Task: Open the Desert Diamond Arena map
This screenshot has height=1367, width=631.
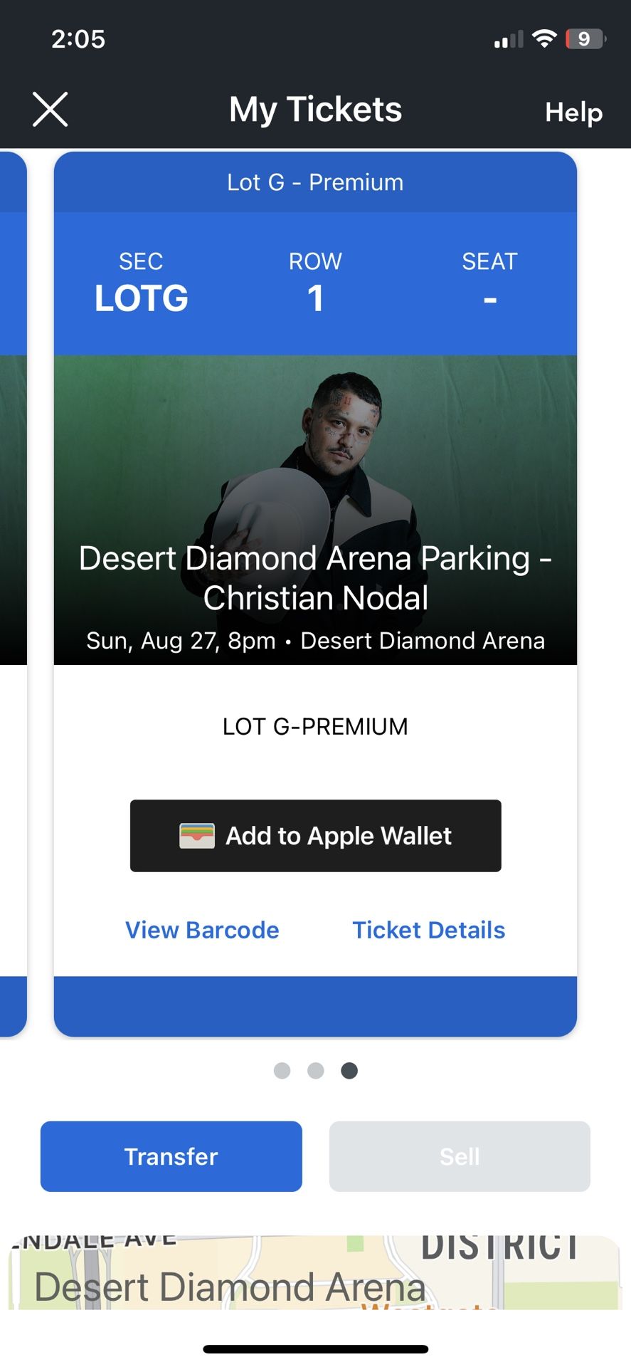Action: click(315, 1273)
